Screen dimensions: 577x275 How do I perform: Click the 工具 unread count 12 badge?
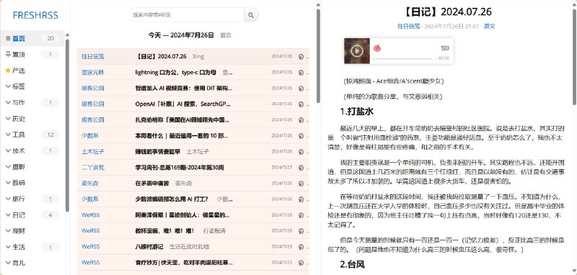click(x=50, y=135)
